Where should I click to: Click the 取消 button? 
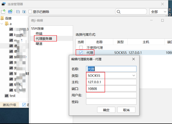pos(126,110)
